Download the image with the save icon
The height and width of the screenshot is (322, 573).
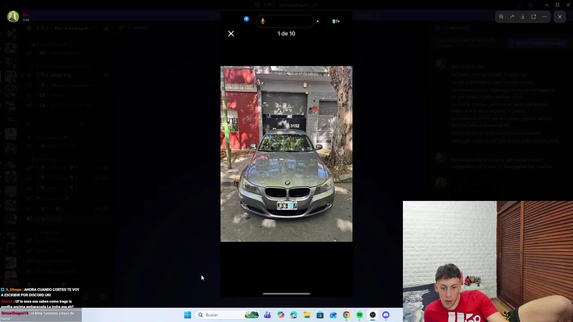(523, 17)
